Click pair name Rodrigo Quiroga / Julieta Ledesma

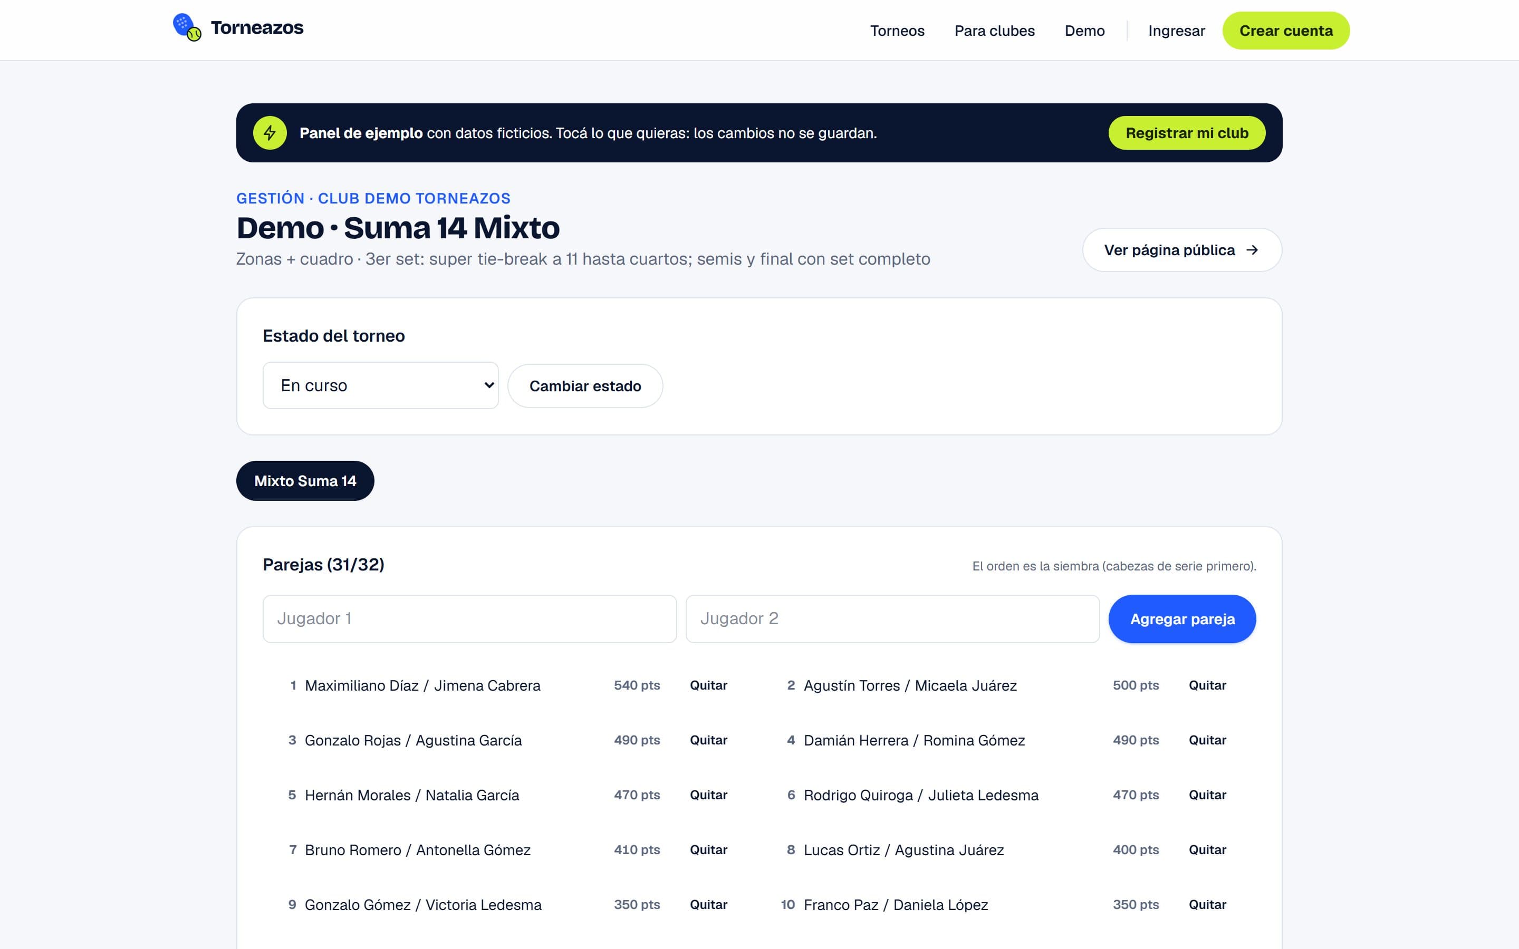921,795
